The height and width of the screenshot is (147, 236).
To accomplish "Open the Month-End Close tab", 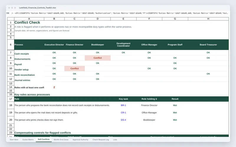I will 61,139.
